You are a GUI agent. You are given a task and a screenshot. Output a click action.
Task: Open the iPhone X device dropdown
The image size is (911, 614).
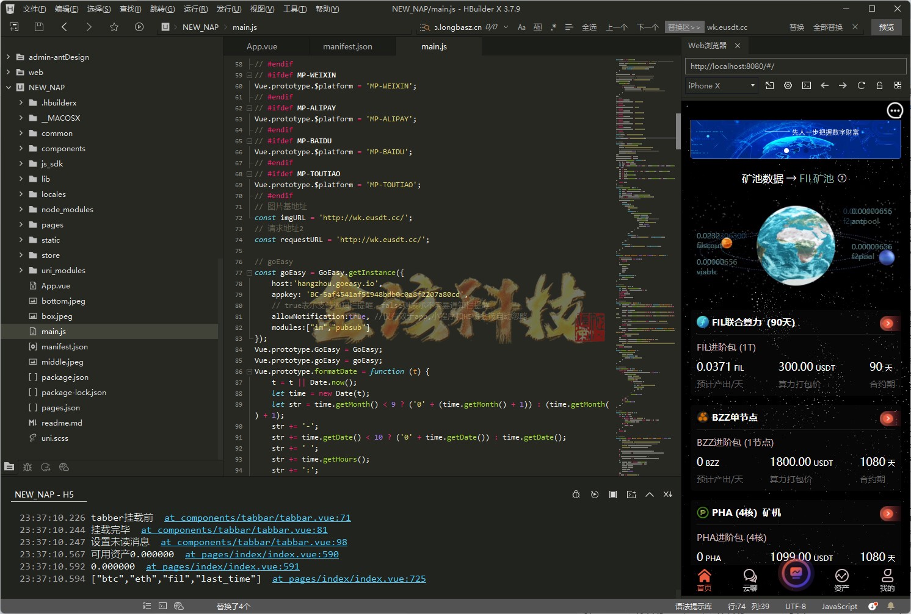(x=721, y=85)
